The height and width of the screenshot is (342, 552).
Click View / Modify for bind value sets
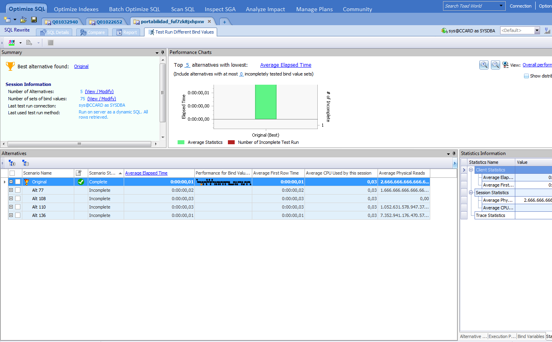(x=102, y=99)
